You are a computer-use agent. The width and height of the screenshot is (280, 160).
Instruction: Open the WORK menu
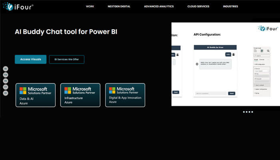(x=90, y=6)
